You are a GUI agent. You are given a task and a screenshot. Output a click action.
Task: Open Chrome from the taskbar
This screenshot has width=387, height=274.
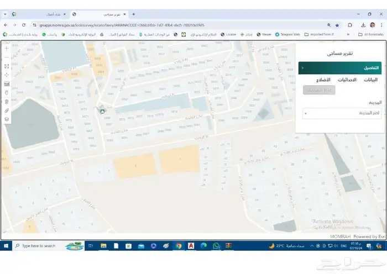179,246
